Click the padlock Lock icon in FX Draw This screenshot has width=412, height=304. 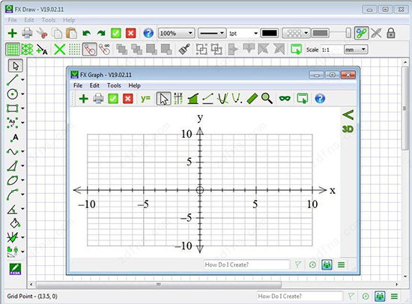pos(391,33)
